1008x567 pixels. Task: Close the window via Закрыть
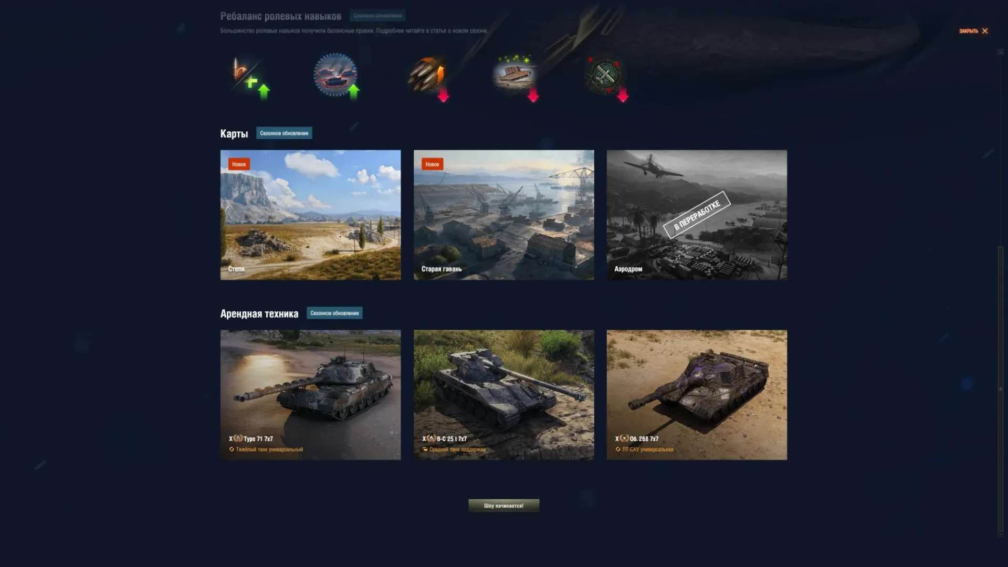(973, 31)
